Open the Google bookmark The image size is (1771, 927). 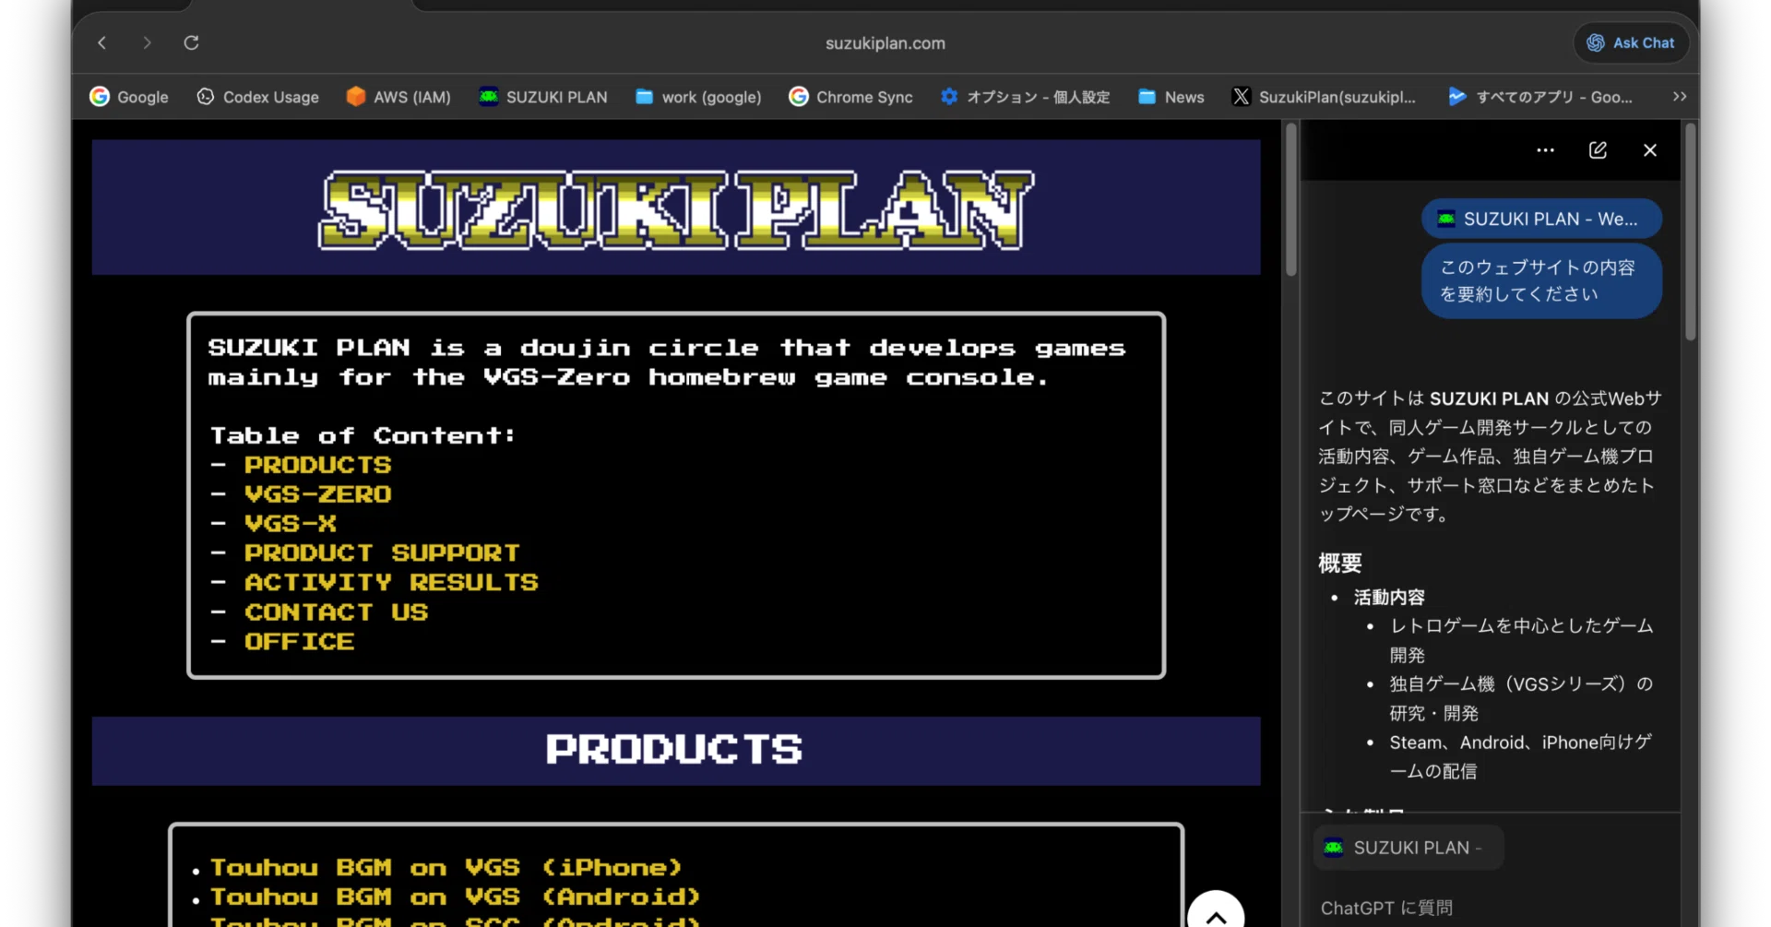(129, 97)
